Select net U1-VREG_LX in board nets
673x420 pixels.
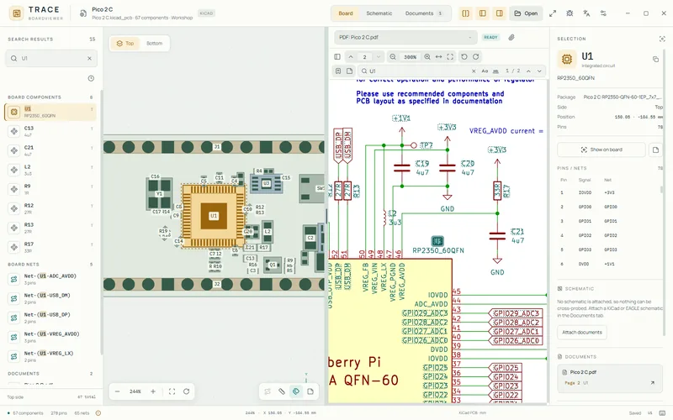(50, 356)
